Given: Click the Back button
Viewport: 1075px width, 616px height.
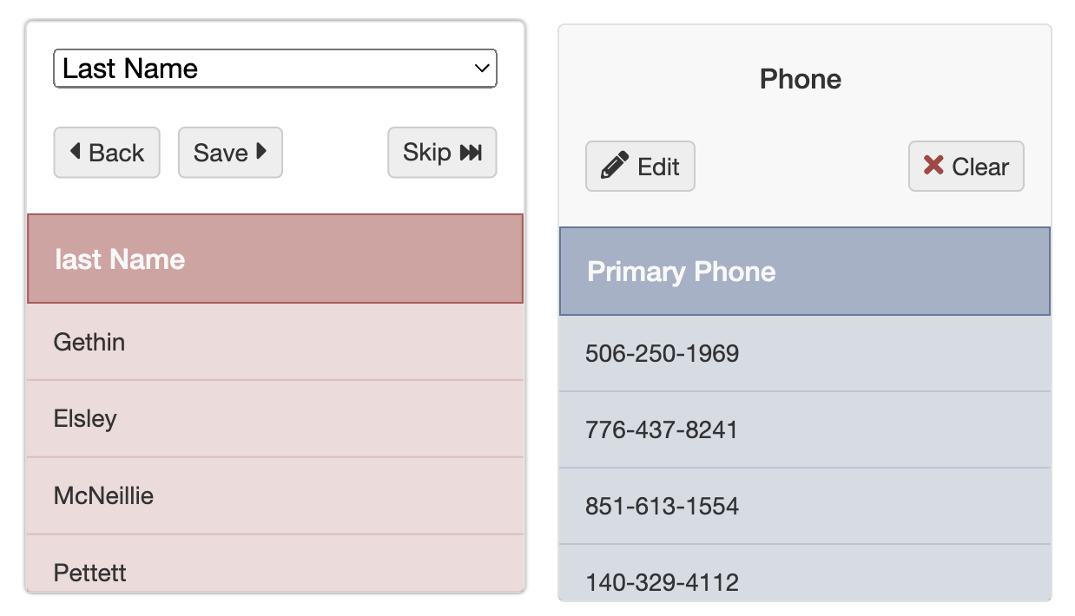Looking at the screenshot, I should 107,153.
